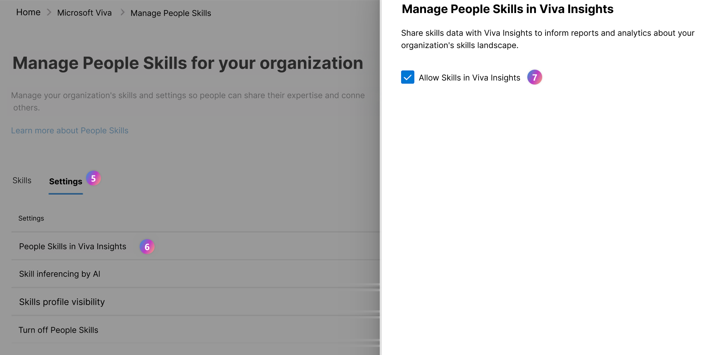The image size is (715, 355).
Task: Click the numbered badge 5 near Settings tab
Action: pos(93,178)
